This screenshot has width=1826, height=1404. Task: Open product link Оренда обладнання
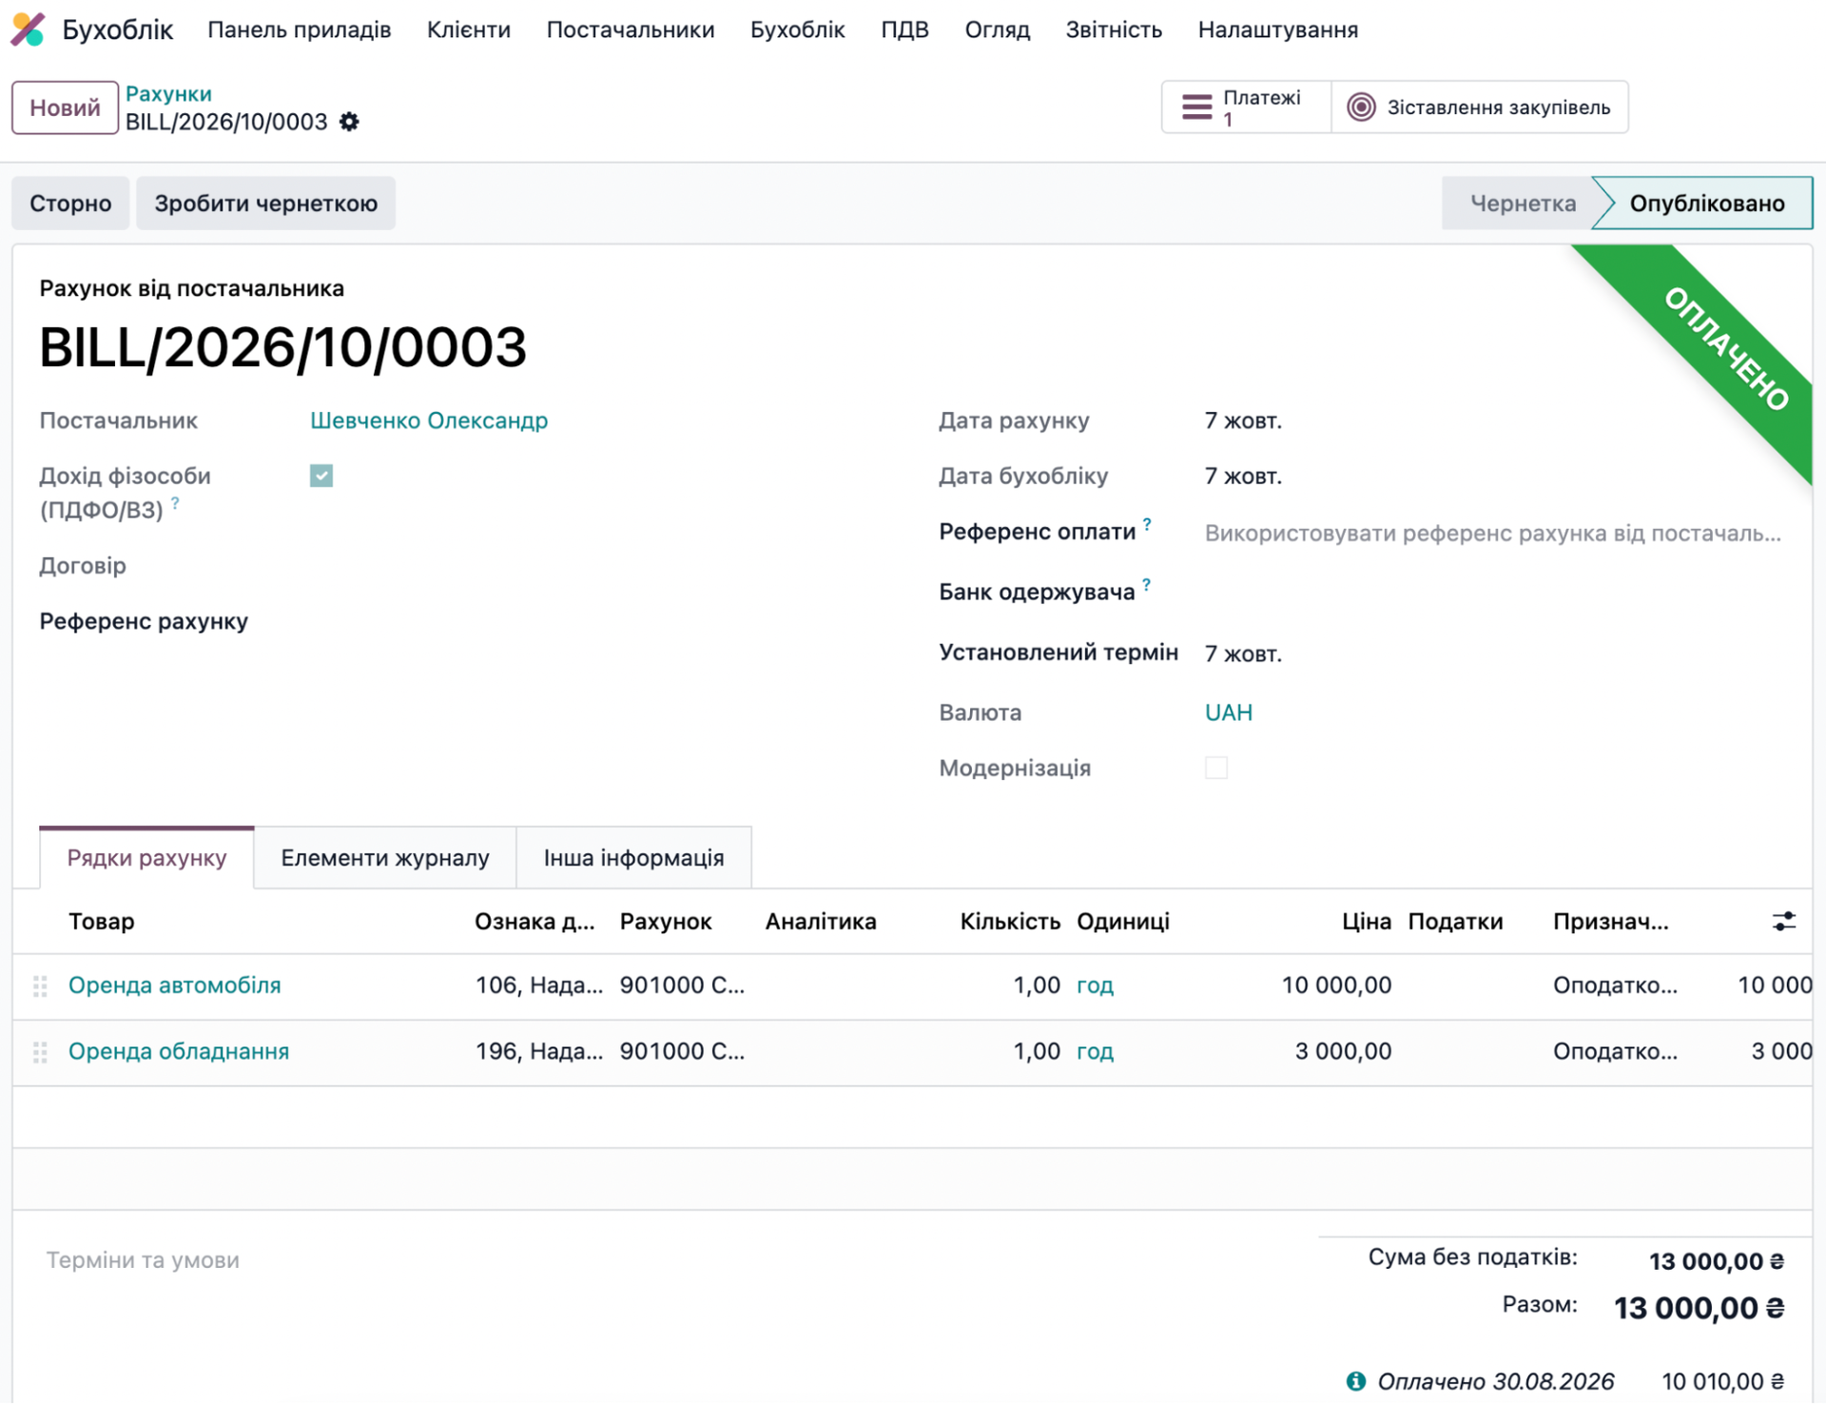coord(179,1052)
